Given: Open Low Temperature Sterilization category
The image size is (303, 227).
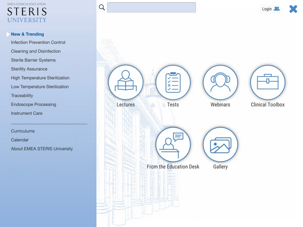Looking at the screenshot, I should pos(40,87).
